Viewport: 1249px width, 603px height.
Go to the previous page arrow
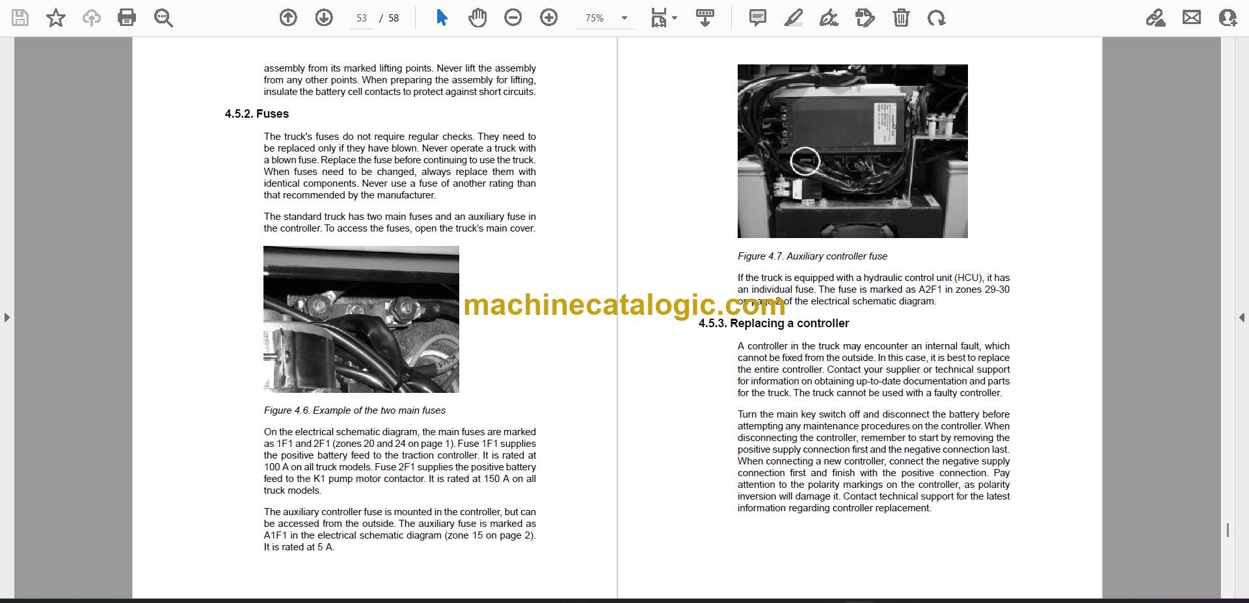click(x=288, y=18)
